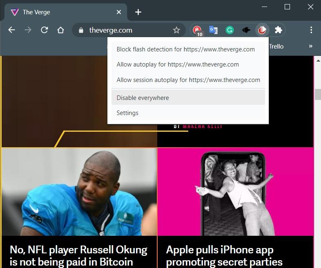Click the forward navigation arrow
Screen dimensions: 321x268
[28, 30]
